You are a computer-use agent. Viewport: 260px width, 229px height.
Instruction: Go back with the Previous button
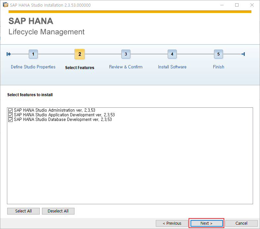(x=172, y=223)
